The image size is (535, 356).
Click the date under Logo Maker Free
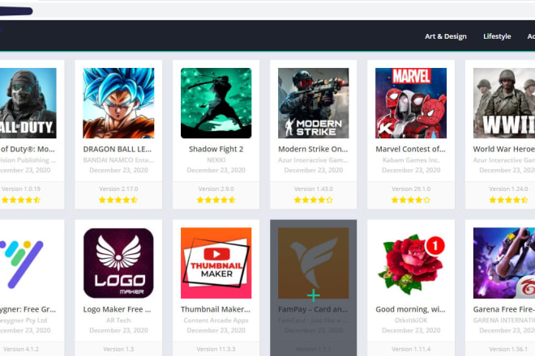(118, 330)
